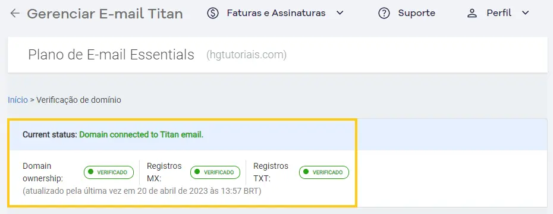Go to Início breadcrumb link
Viewport: 553px width, 214px height.
[18, 100]
